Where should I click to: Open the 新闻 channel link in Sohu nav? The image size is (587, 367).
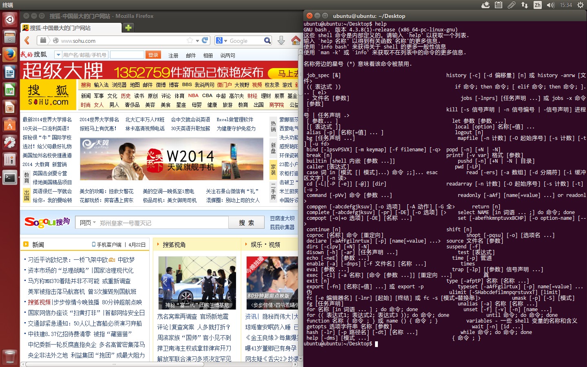[86, 96]
